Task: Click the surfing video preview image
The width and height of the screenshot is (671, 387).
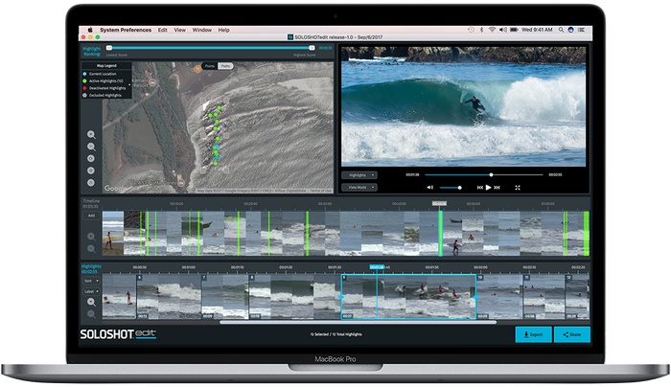Action: tap(463, 106)
